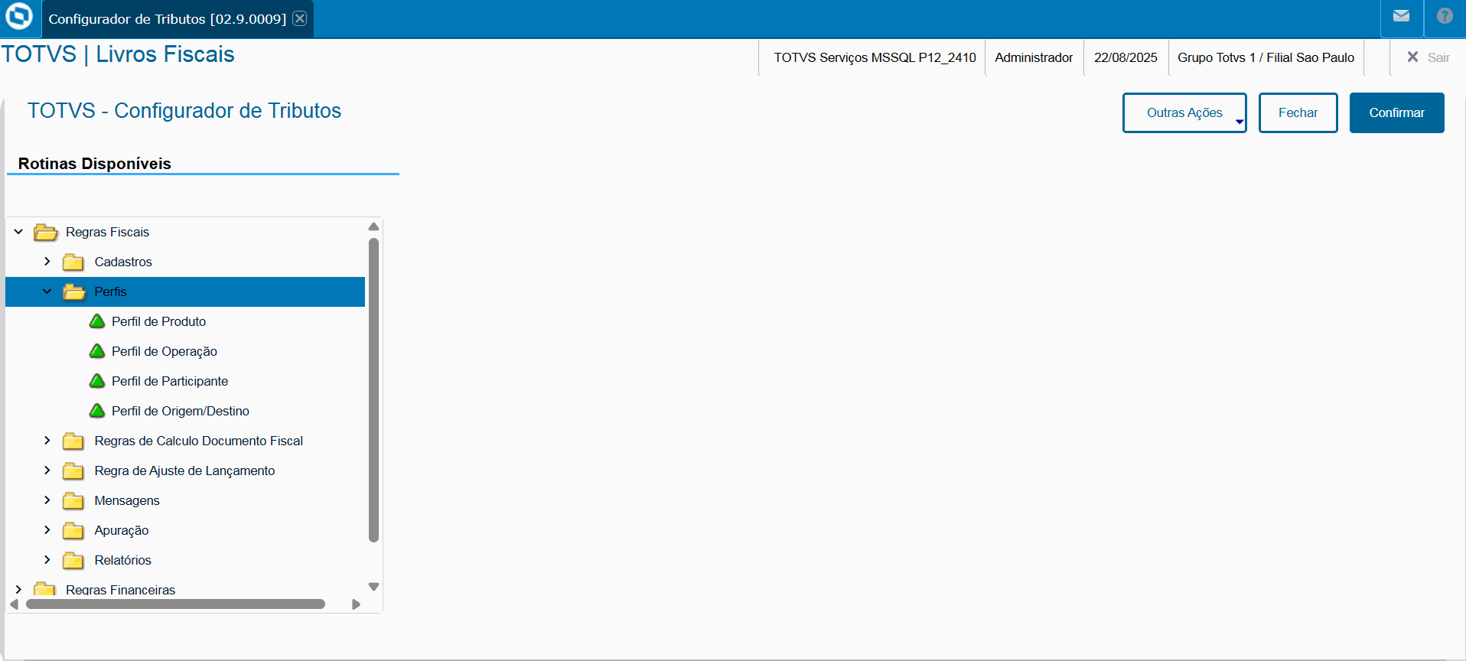Click the tree scroll up arrow
1466x661 pixels.
[373, 226]
